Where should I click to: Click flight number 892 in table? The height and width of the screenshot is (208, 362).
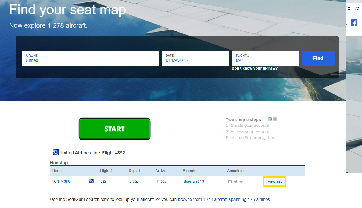pyautogui.click(x=103, y=181)
